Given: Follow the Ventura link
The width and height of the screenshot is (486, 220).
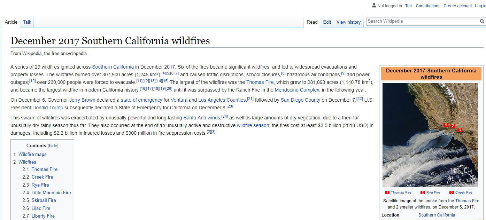Looking at the screenshot, I should [x=179, y=100].
